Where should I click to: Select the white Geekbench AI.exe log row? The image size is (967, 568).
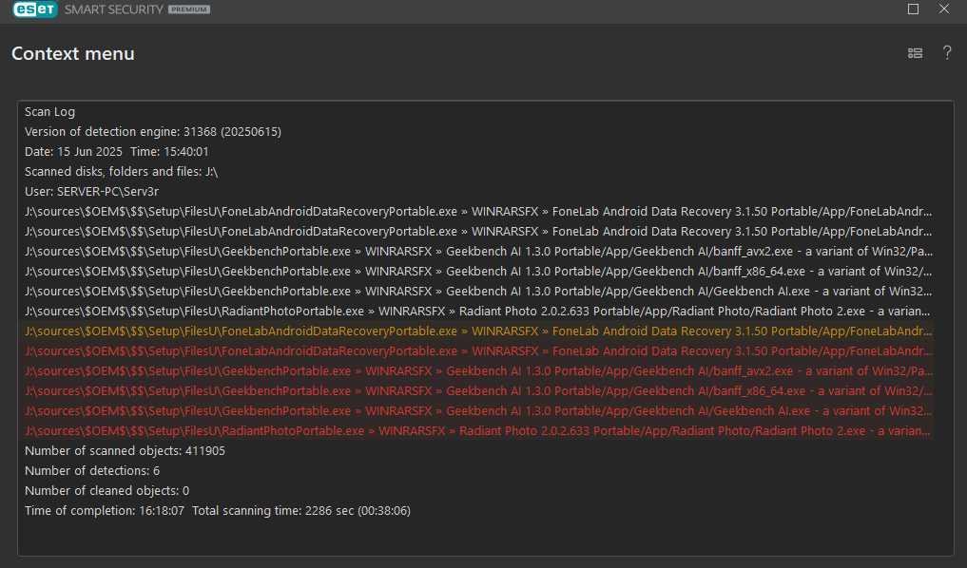(x=478, y=291)
